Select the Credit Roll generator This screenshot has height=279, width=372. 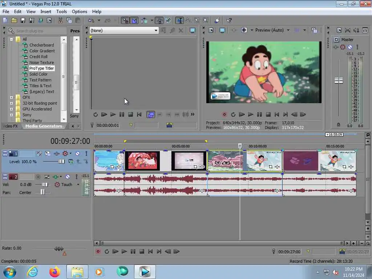[x=39, y=57]
